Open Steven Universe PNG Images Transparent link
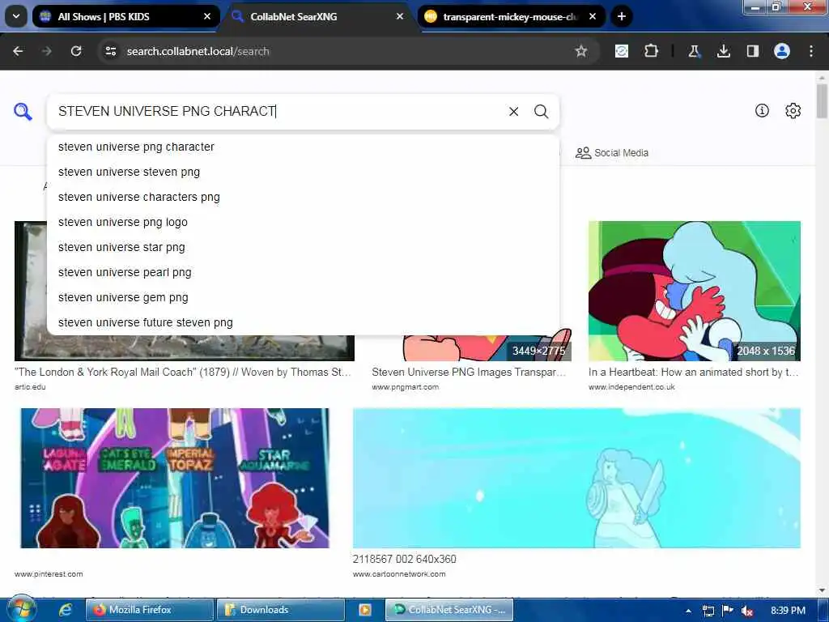This screenshot has height=622, width=829. 469,372
